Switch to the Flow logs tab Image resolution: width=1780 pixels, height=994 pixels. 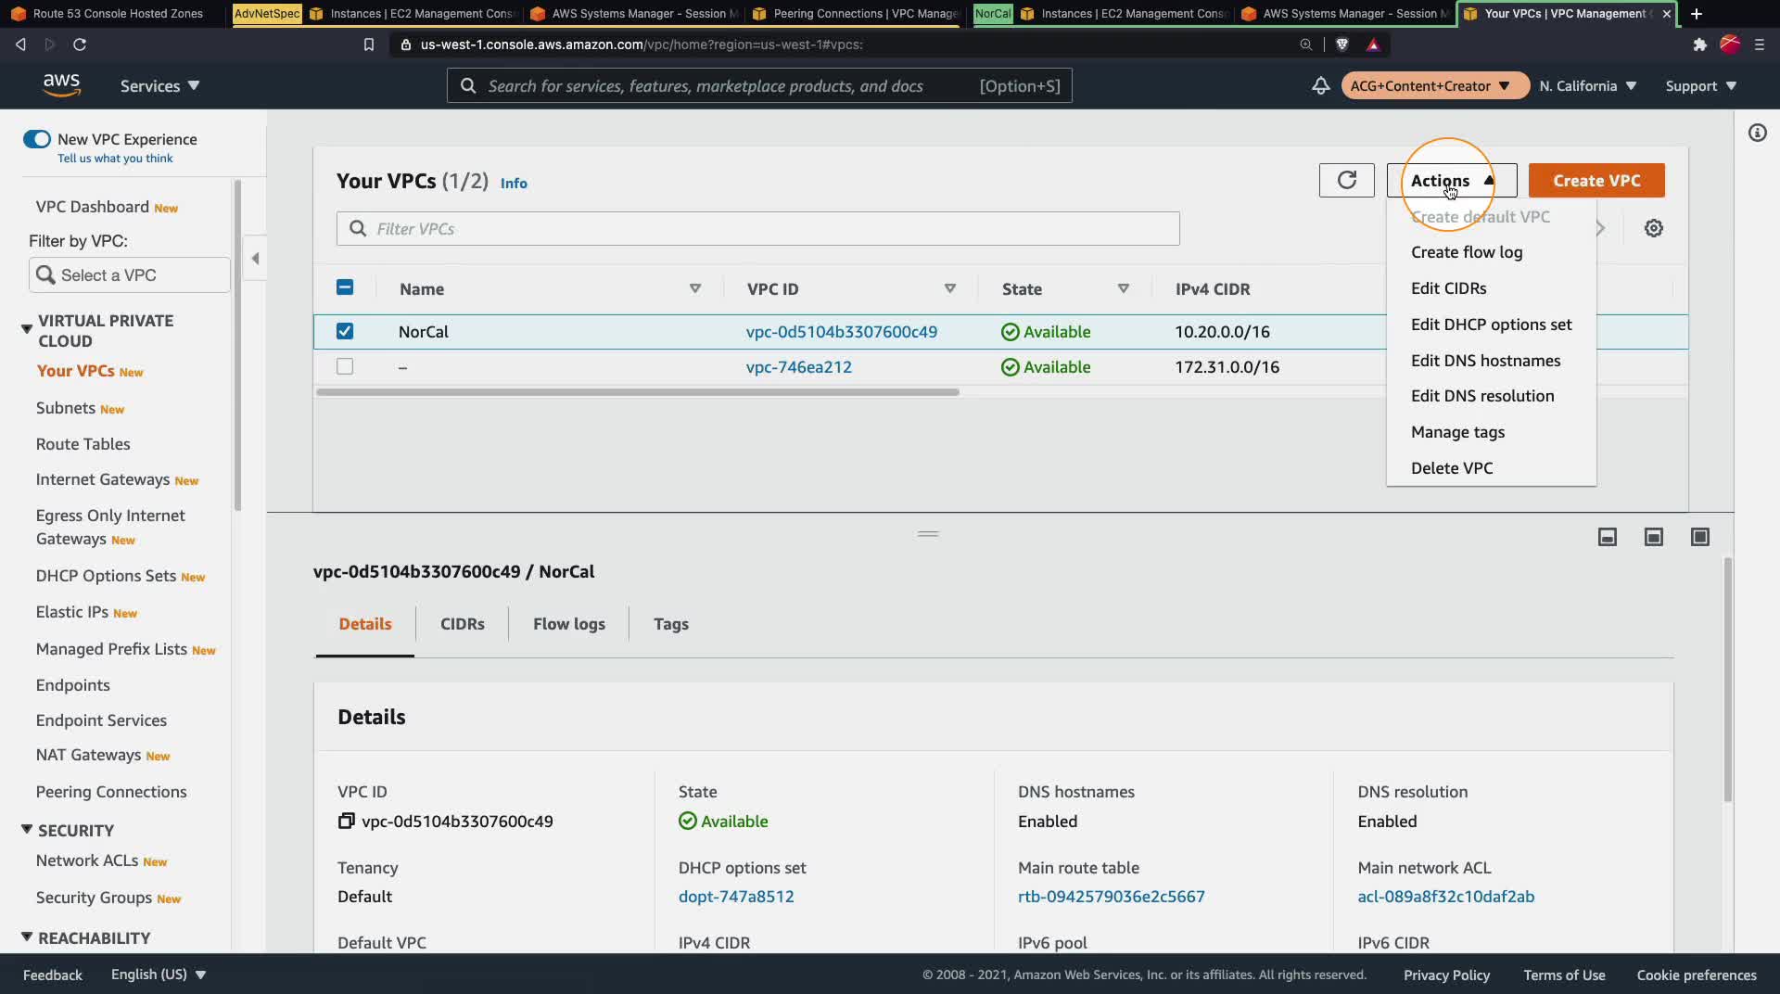point(568,624)
